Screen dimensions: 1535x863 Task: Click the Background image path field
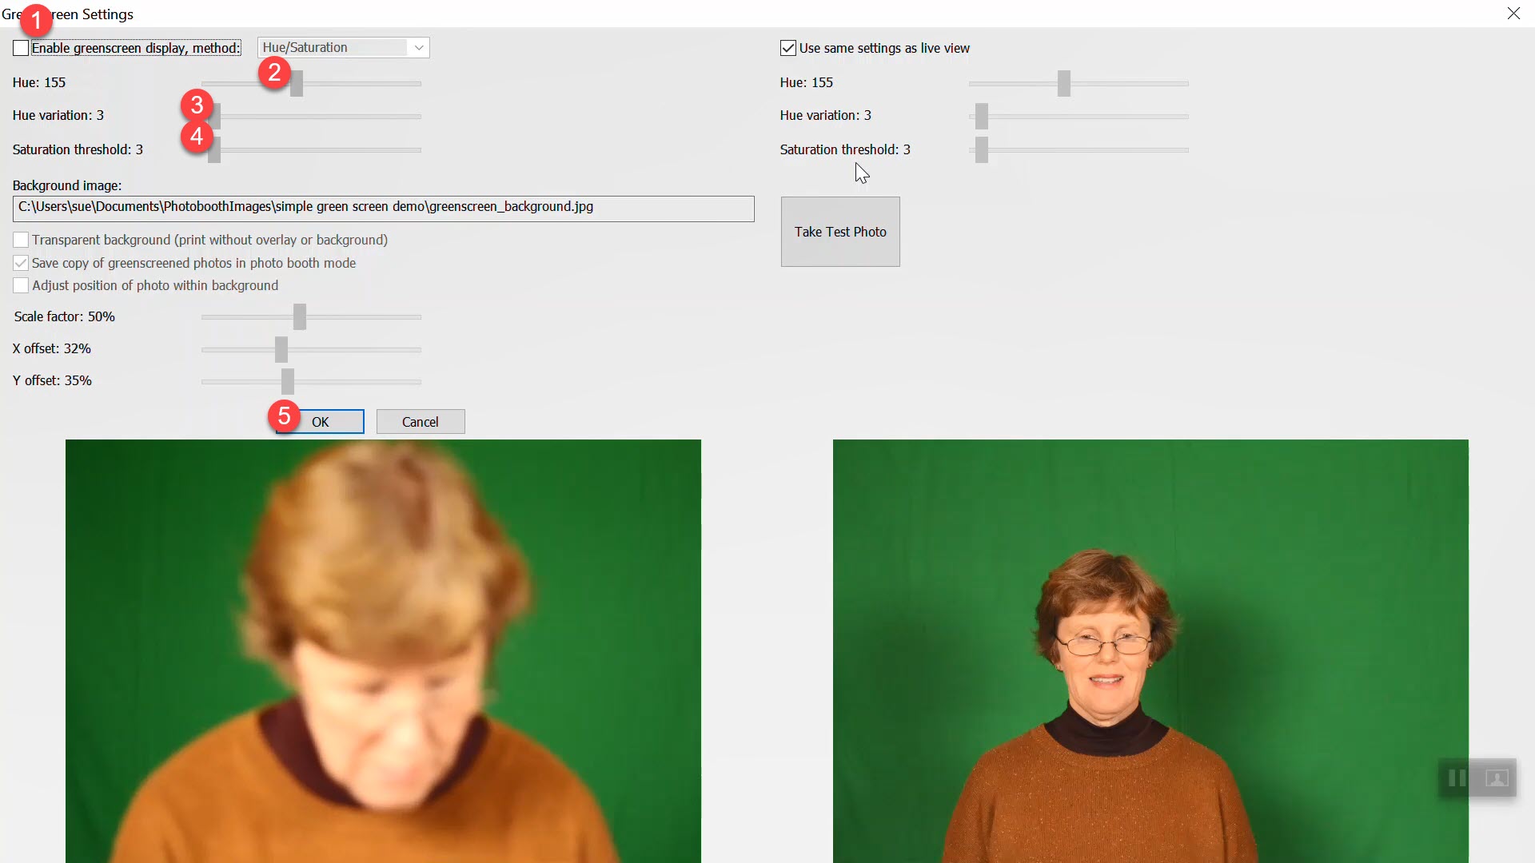click(383, 208)
